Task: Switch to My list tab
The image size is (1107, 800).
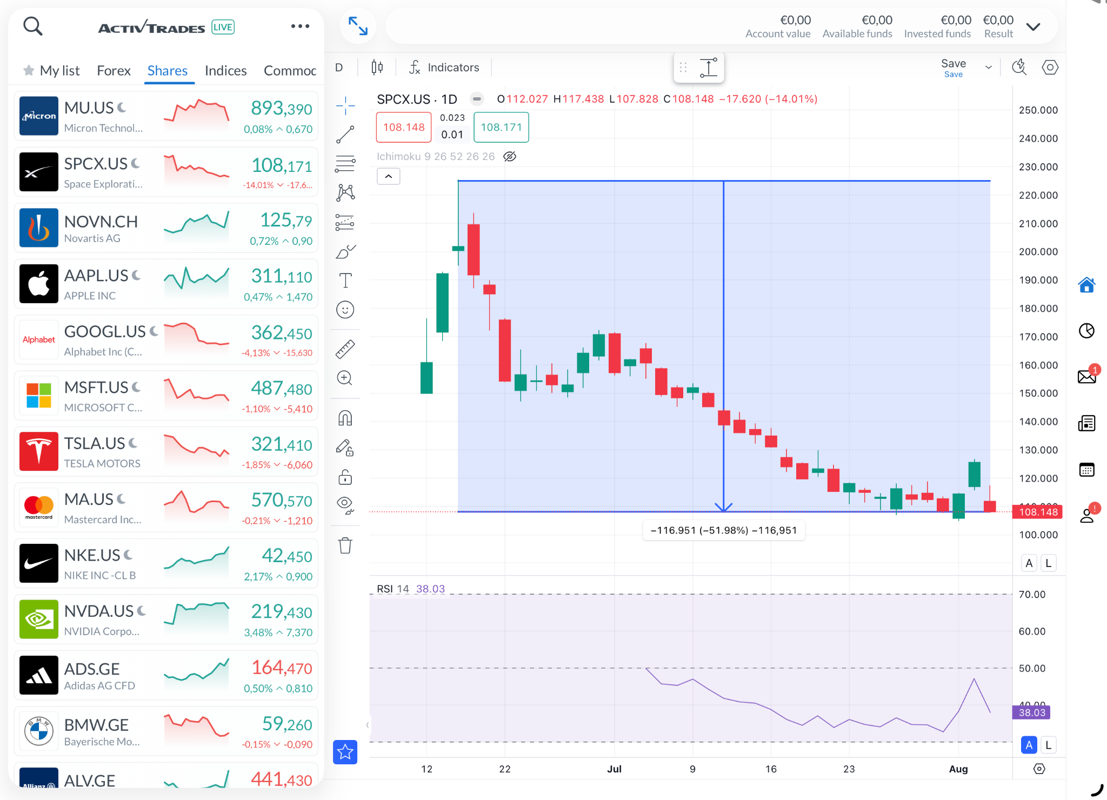Action: (52, 71)
